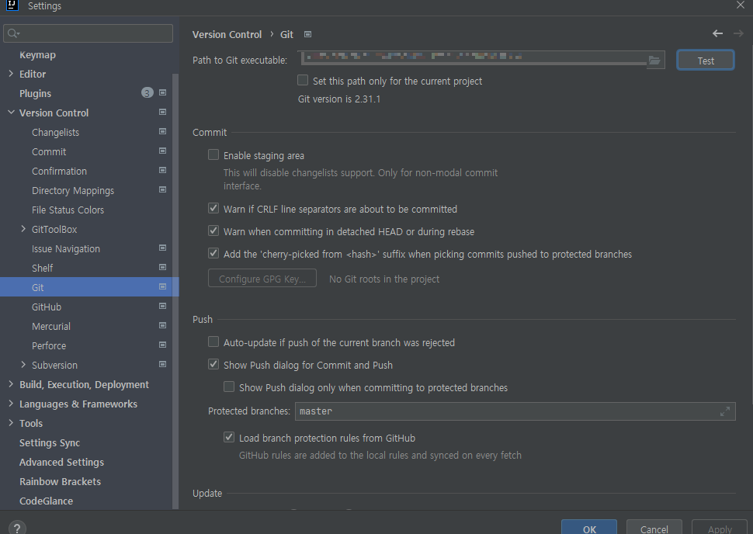Click the settings search field

(88, 33)
